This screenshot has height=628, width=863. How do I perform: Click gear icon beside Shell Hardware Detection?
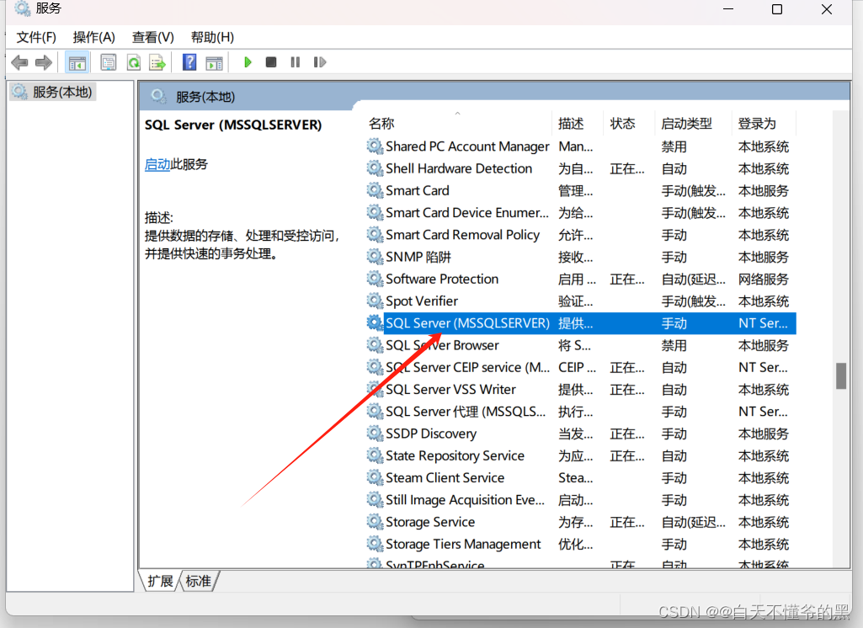(375, 168)
